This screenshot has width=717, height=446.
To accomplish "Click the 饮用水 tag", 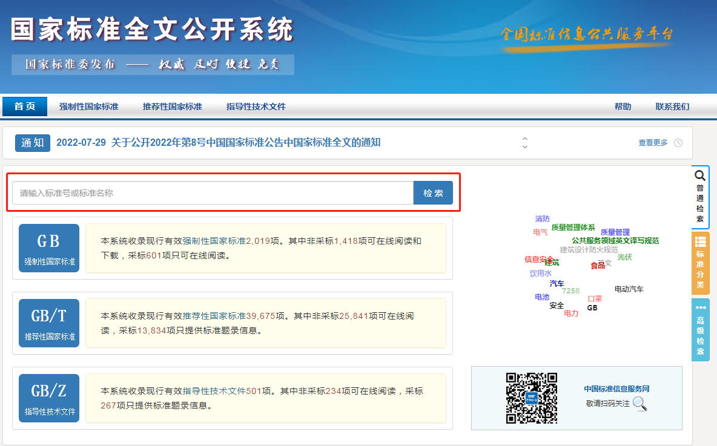I will 541,274.
